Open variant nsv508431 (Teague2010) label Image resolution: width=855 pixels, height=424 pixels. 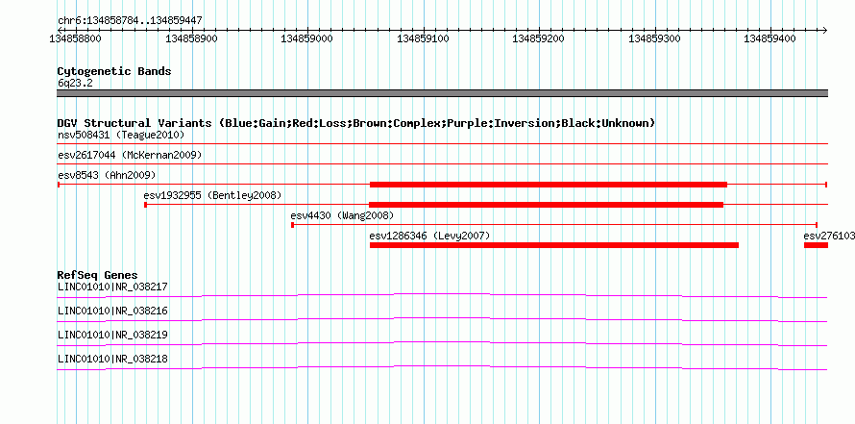coord(121,135)
